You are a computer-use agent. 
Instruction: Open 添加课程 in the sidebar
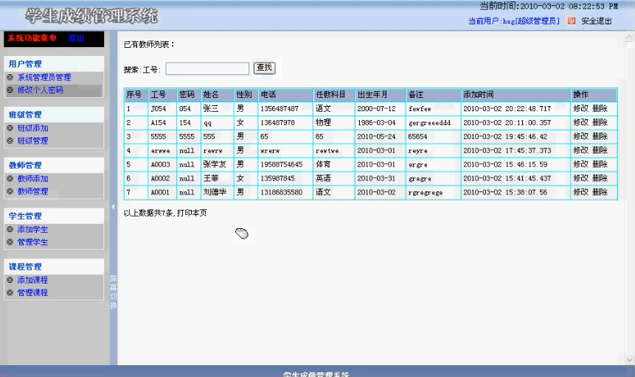pyautogui.click(x=32, y=281)
